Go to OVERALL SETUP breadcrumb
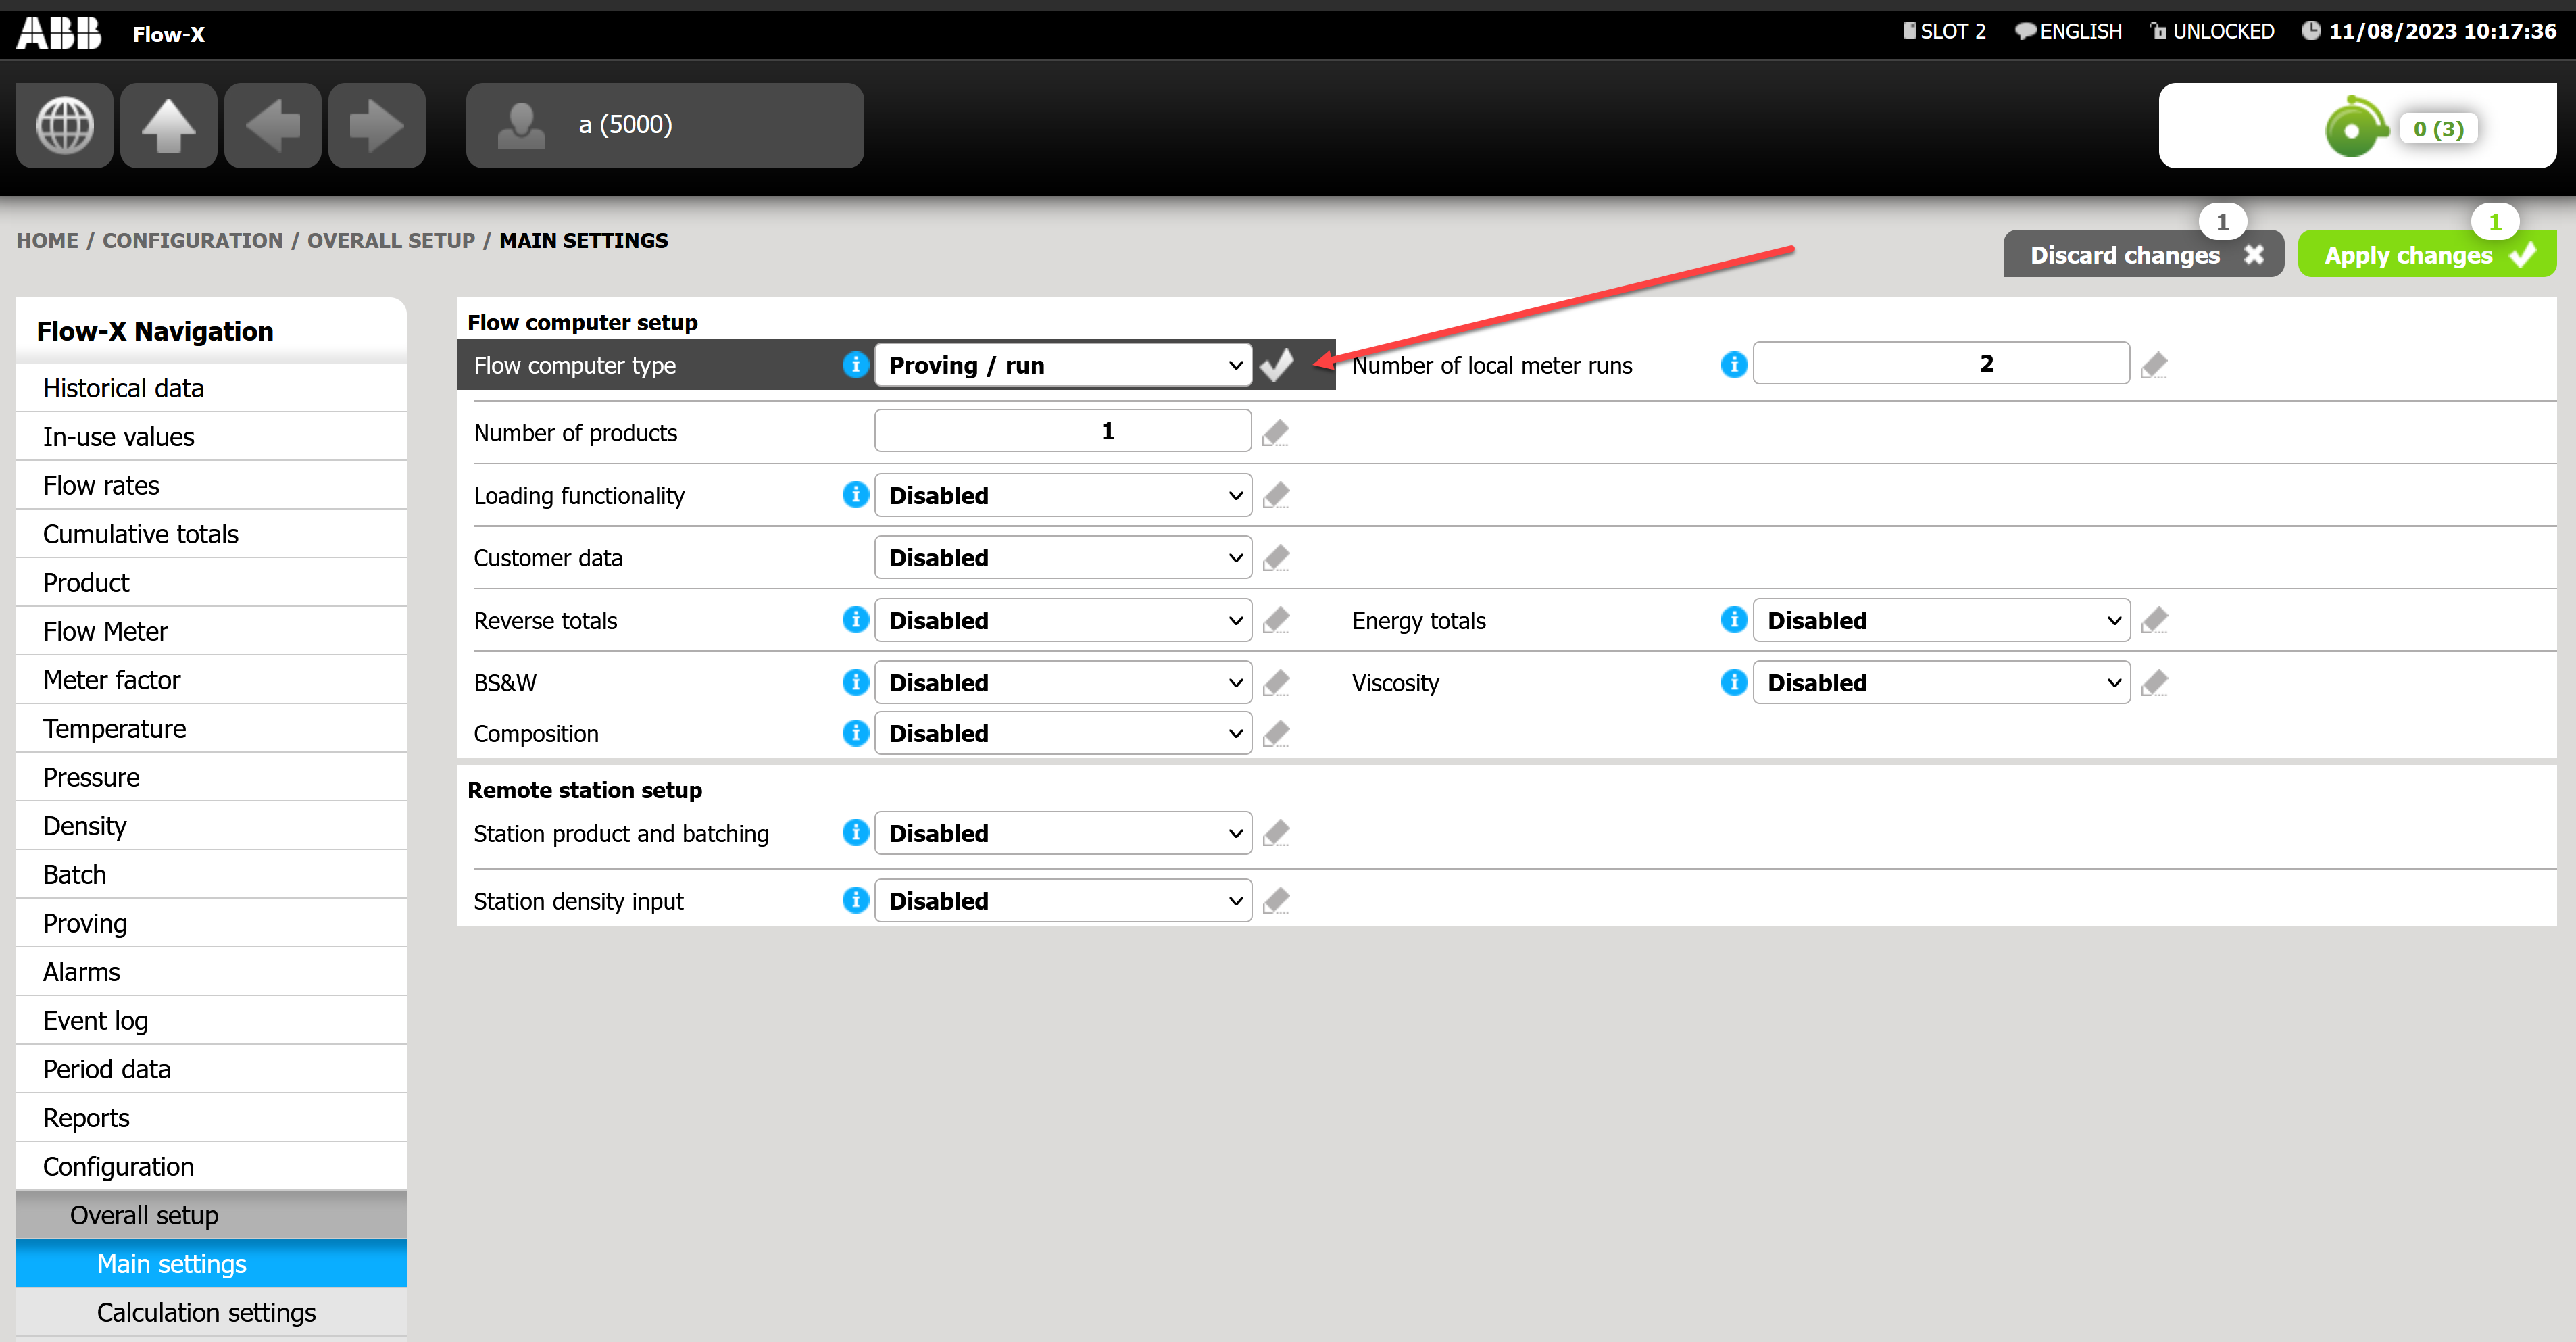The image size is (2576, 1342). (391, 240)
